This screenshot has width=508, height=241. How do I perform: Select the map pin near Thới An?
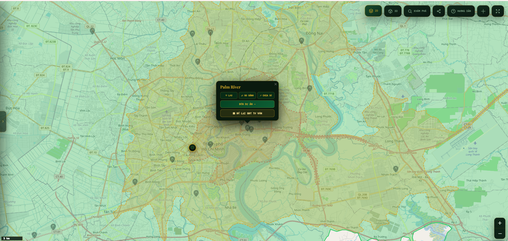coord(197,62)
